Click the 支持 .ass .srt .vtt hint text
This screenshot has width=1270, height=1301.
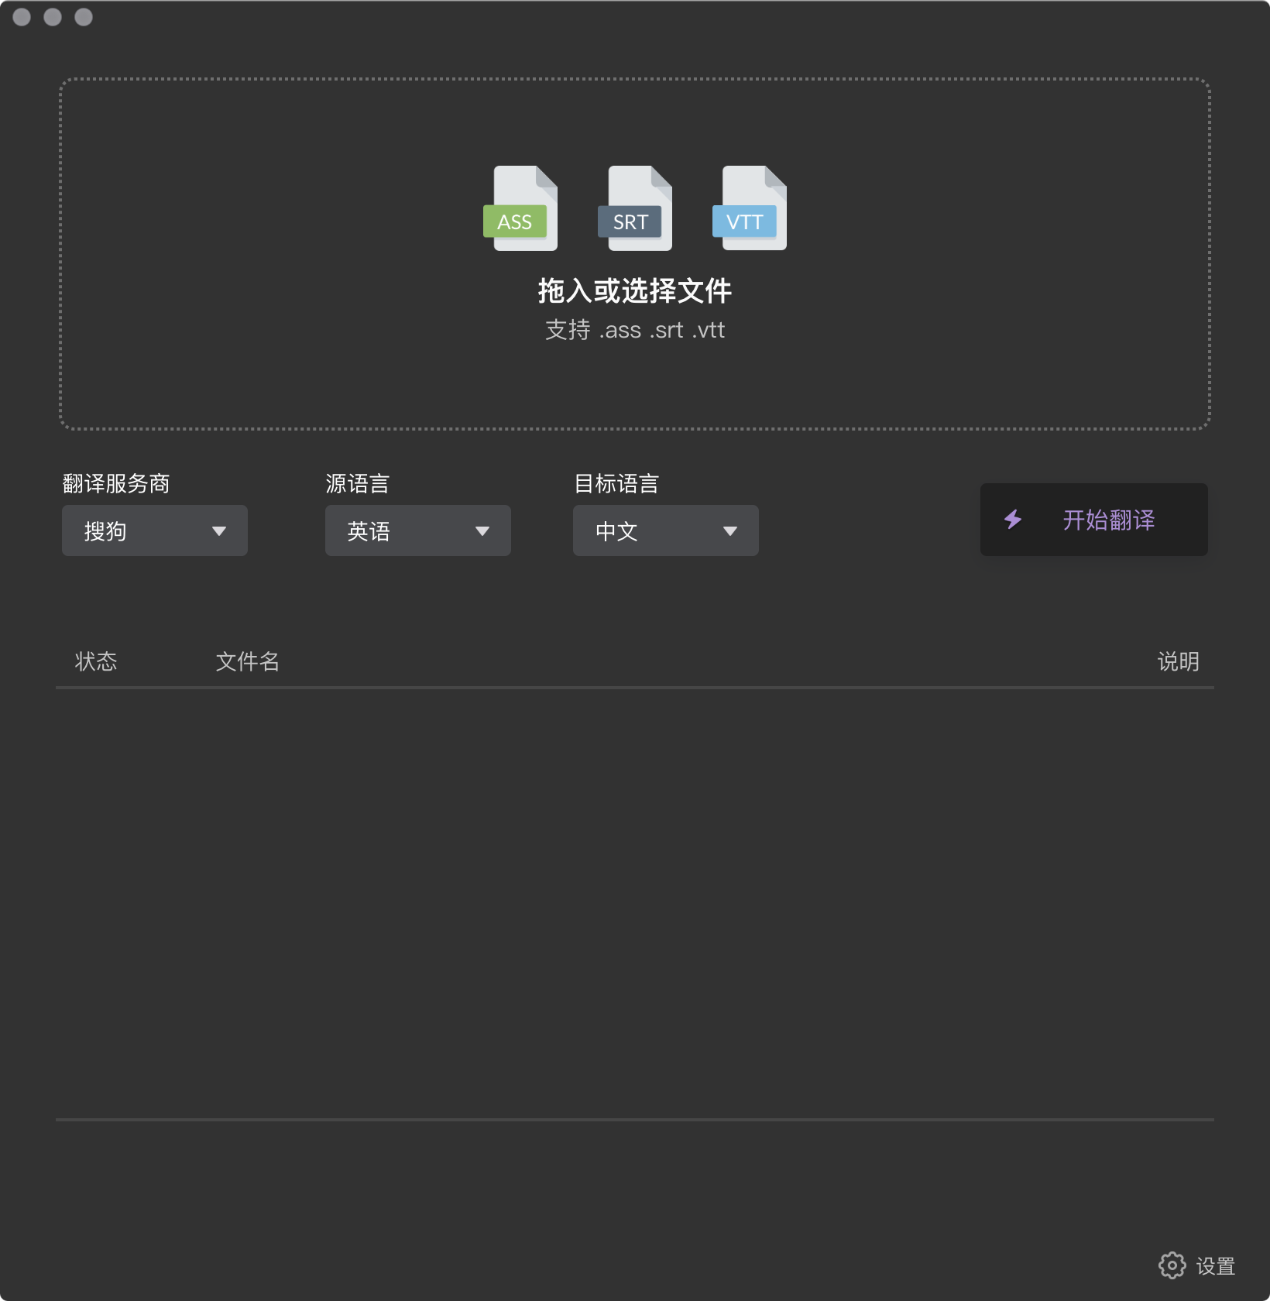coord(634,330)
